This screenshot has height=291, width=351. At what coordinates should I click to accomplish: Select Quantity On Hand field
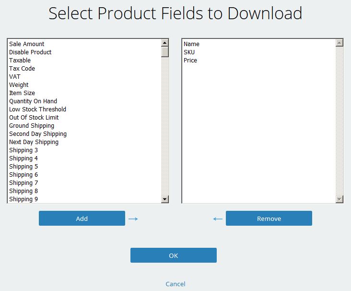[x=84, y=101]
